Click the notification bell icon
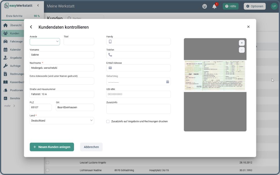The width and height of the screenshot is (280, 175). point(214,6)
